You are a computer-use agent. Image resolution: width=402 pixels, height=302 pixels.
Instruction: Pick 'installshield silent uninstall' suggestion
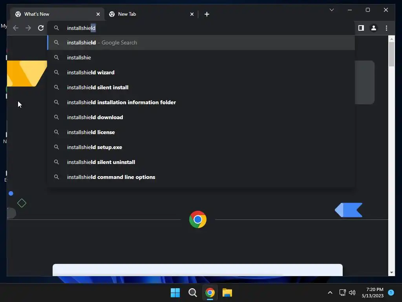coord(201,162)
